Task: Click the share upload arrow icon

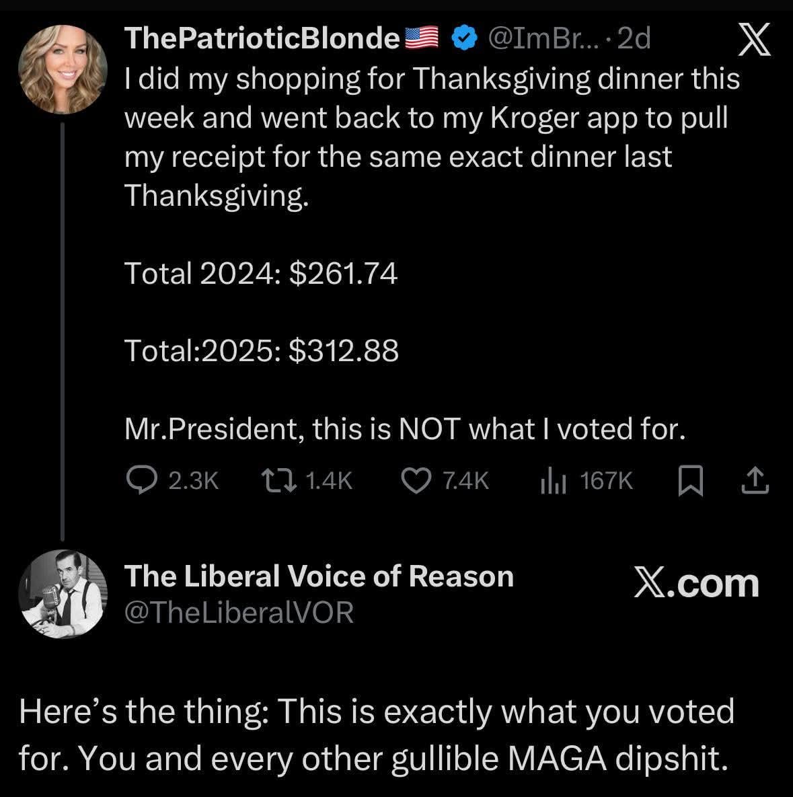Action: (755, 480)
